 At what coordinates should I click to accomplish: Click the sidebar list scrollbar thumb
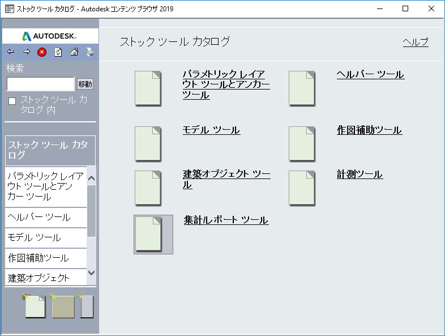pos(91,211)
